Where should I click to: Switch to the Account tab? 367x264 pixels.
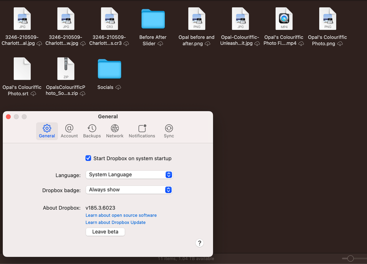point(69,131)
